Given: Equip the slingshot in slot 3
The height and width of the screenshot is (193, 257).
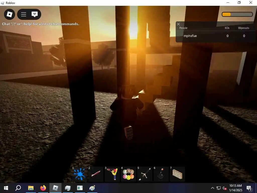Looking at the screenshot, I should pyautogui.click(x=112, y=174).
